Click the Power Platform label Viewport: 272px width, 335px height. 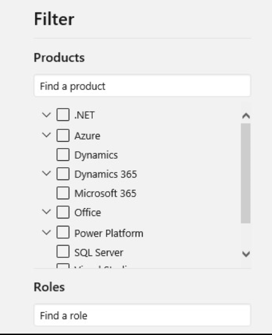coord(109,233)
